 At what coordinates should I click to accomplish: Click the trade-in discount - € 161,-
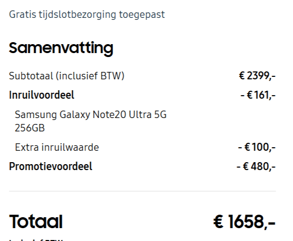pyautogui.click(x=258, y=95)
